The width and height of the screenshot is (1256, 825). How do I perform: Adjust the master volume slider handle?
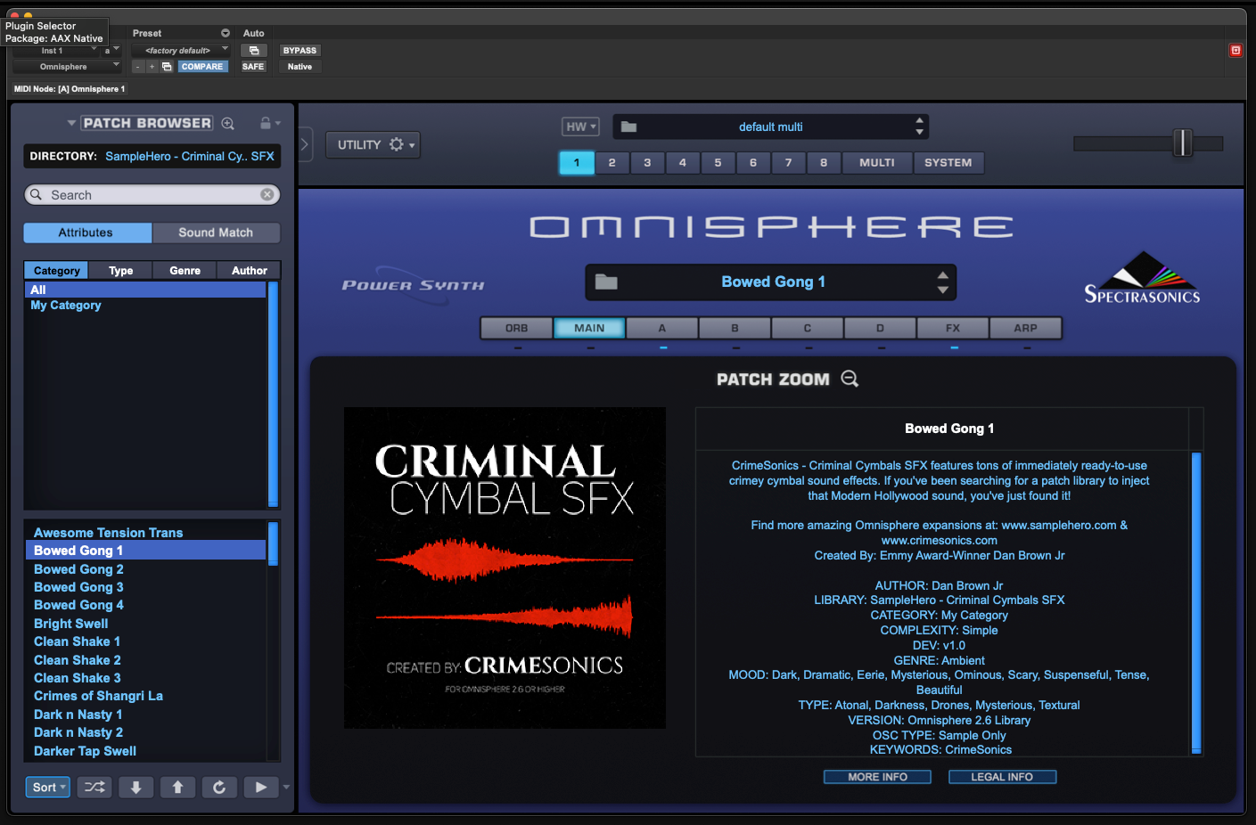(1182, 143)
